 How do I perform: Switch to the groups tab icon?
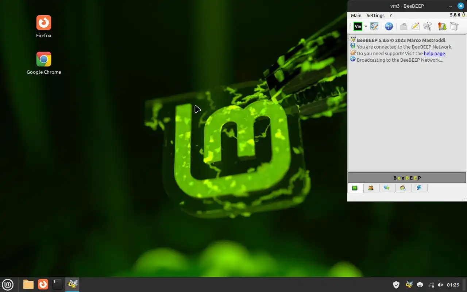tap(403, 188)
